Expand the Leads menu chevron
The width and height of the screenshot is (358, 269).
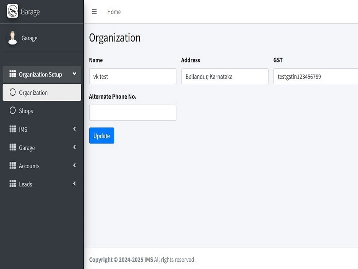[74, 183]
